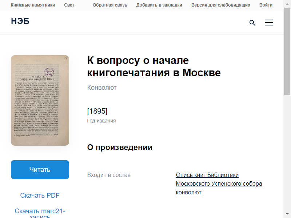The height and width of the screenshot is (218, 291).
Task: Click Скачать marc21-запись link
Action: pos(40,212)
